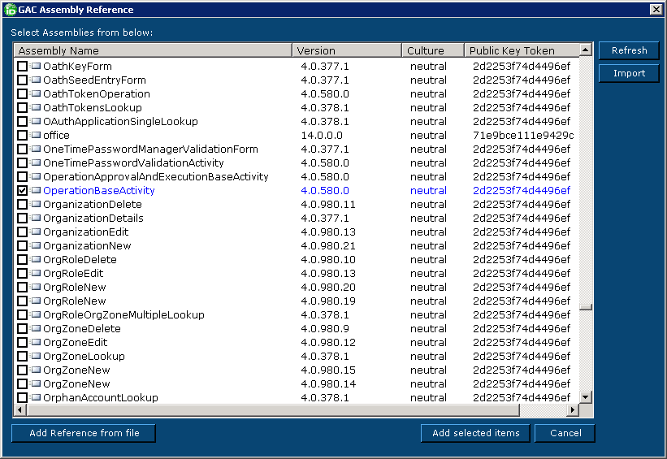Click the assembly icon beside OathKeyForm
The width and height of the screenshot is (667, 459).
pyautogui.click(x=36, y=67)
